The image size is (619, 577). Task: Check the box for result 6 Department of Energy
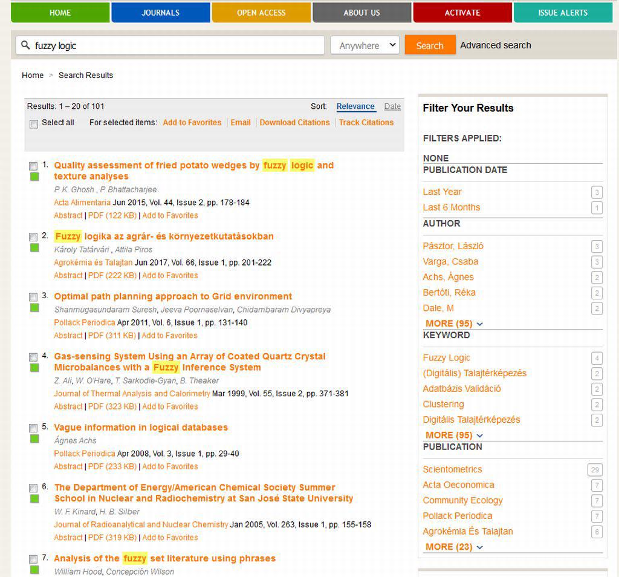[34, 488]
